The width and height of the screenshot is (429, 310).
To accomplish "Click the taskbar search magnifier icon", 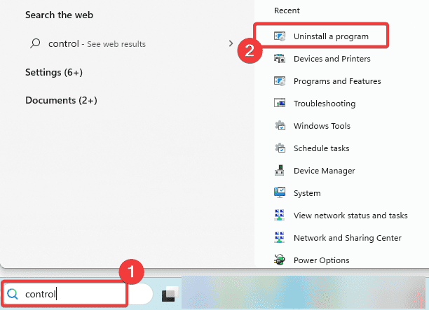I will [x=13, y=294].
